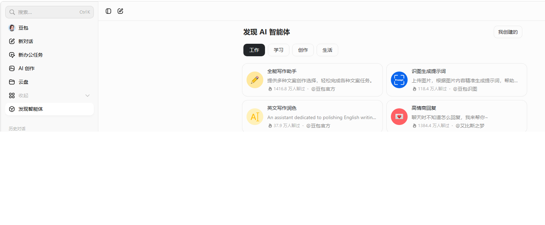This screenshot has width=545, height=225.
Task: Click the 英文写作润色 AI avatar
Action: coord(255,117)
